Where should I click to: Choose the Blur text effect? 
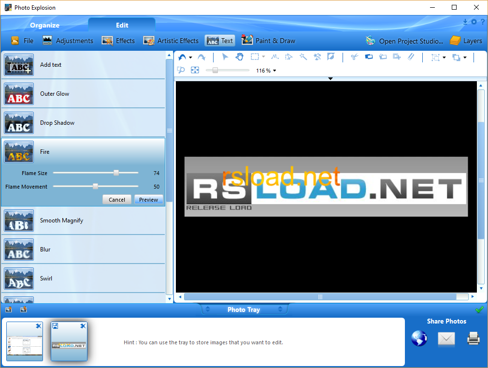click(x=84, y=250)
